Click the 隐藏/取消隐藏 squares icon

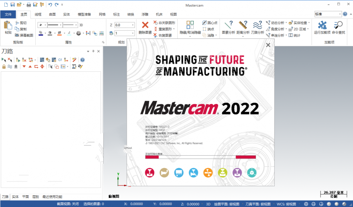190,25
